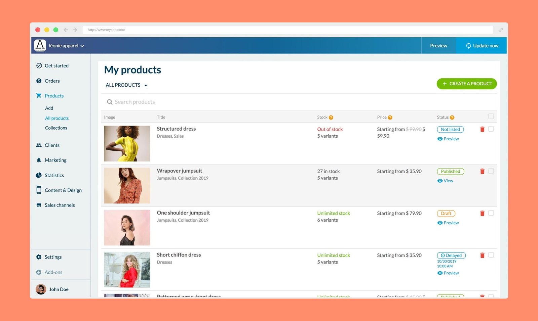This screenshot has width=538, height=321.
Task: Click the Orders dollar icon
Action: pyautogui.click(x=39, y=81)
